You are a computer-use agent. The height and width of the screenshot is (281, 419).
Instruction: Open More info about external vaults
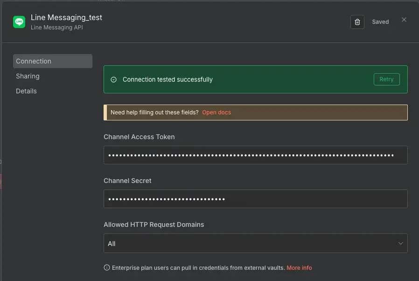point(299,268)
